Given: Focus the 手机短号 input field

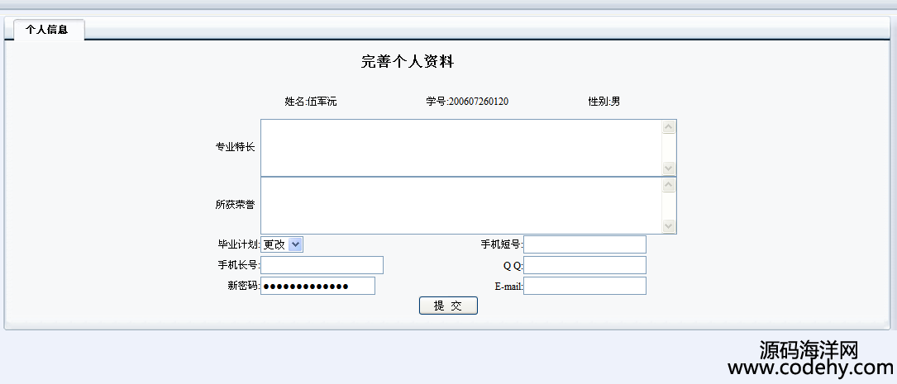Looking at the screenshot, I should (x=584, y=244).
